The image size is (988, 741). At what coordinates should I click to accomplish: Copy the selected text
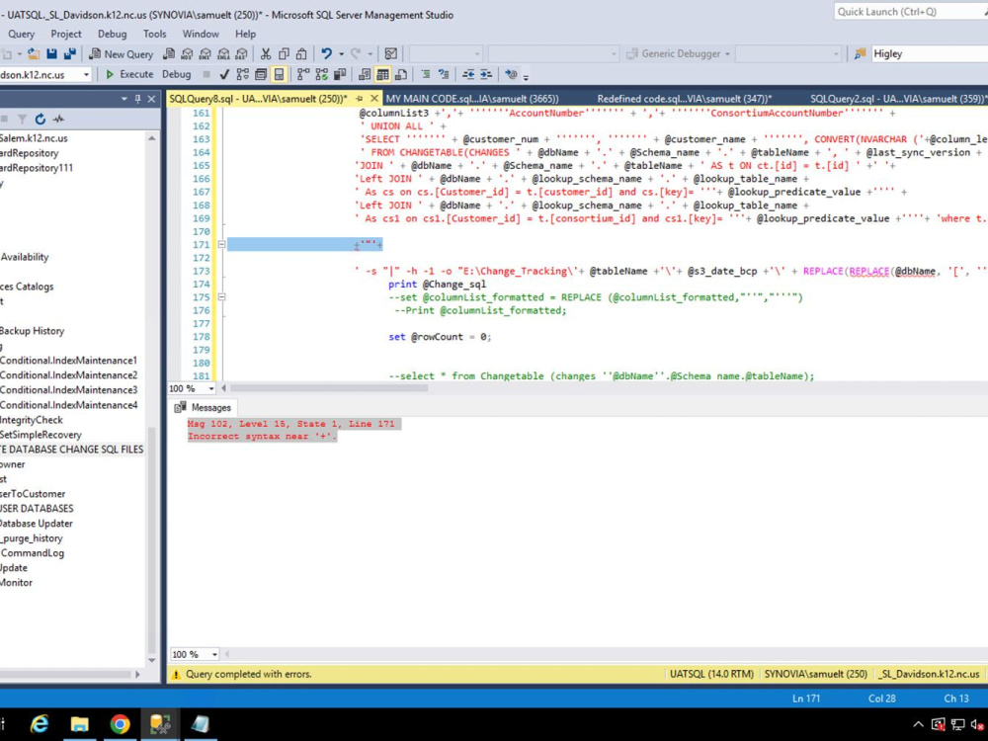pyautogui.click(x=285, y=54)
